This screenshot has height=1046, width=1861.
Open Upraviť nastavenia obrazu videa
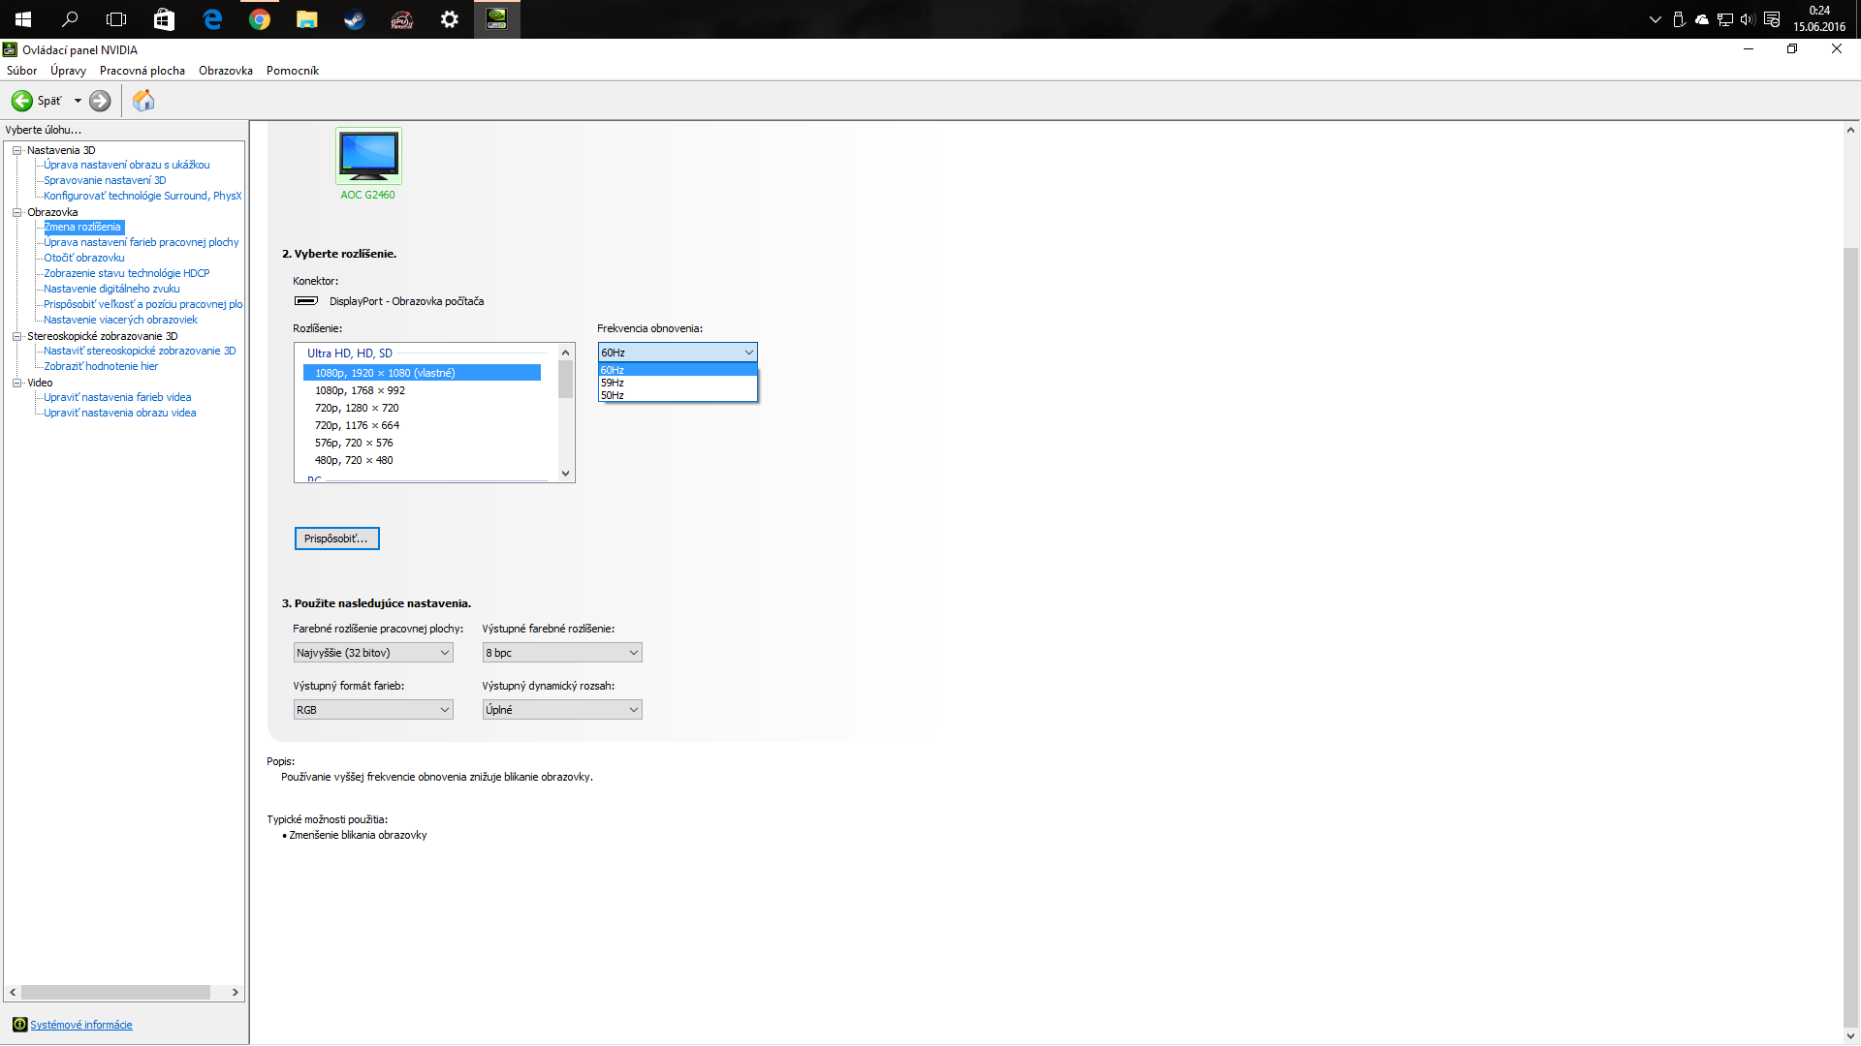coord(120,413)
